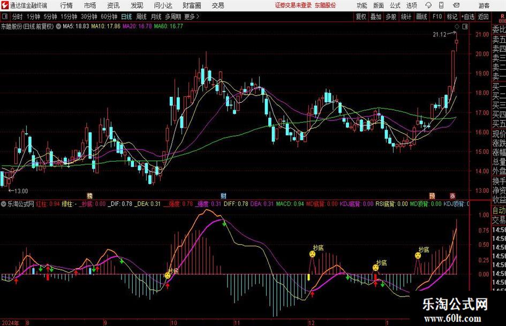Open the indicator settings circle beside 乐淘公式网
The height and width of the screenshot is (326, 506).
point(4,204)
